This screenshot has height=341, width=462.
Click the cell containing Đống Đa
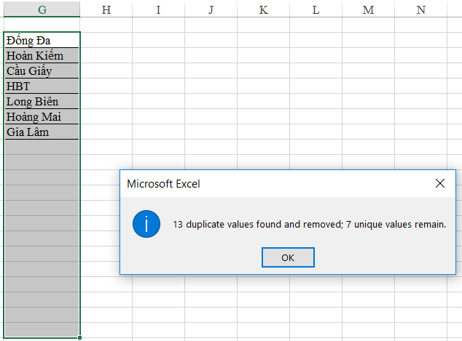pyautogui.click(x=42, y=40)
